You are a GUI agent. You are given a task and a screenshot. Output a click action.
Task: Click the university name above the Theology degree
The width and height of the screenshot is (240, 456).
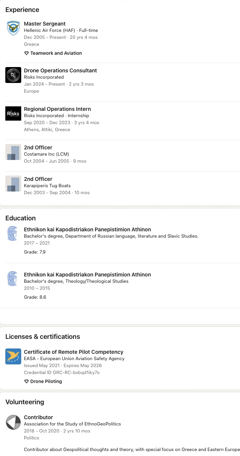coord(87,274)
